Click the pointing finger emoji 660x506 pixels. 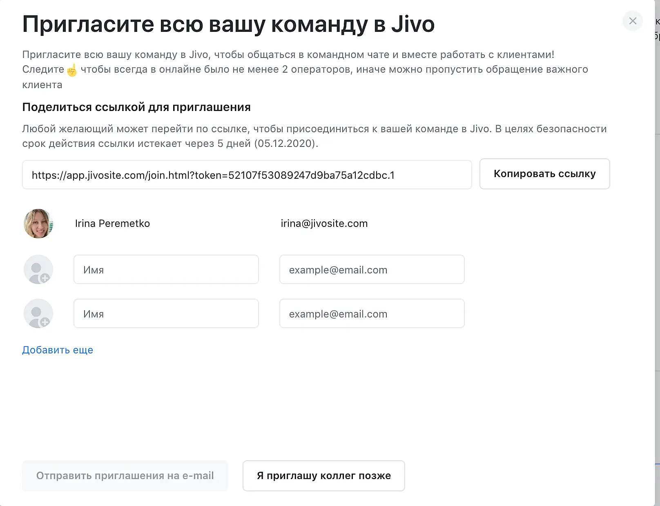pos(72,70)
